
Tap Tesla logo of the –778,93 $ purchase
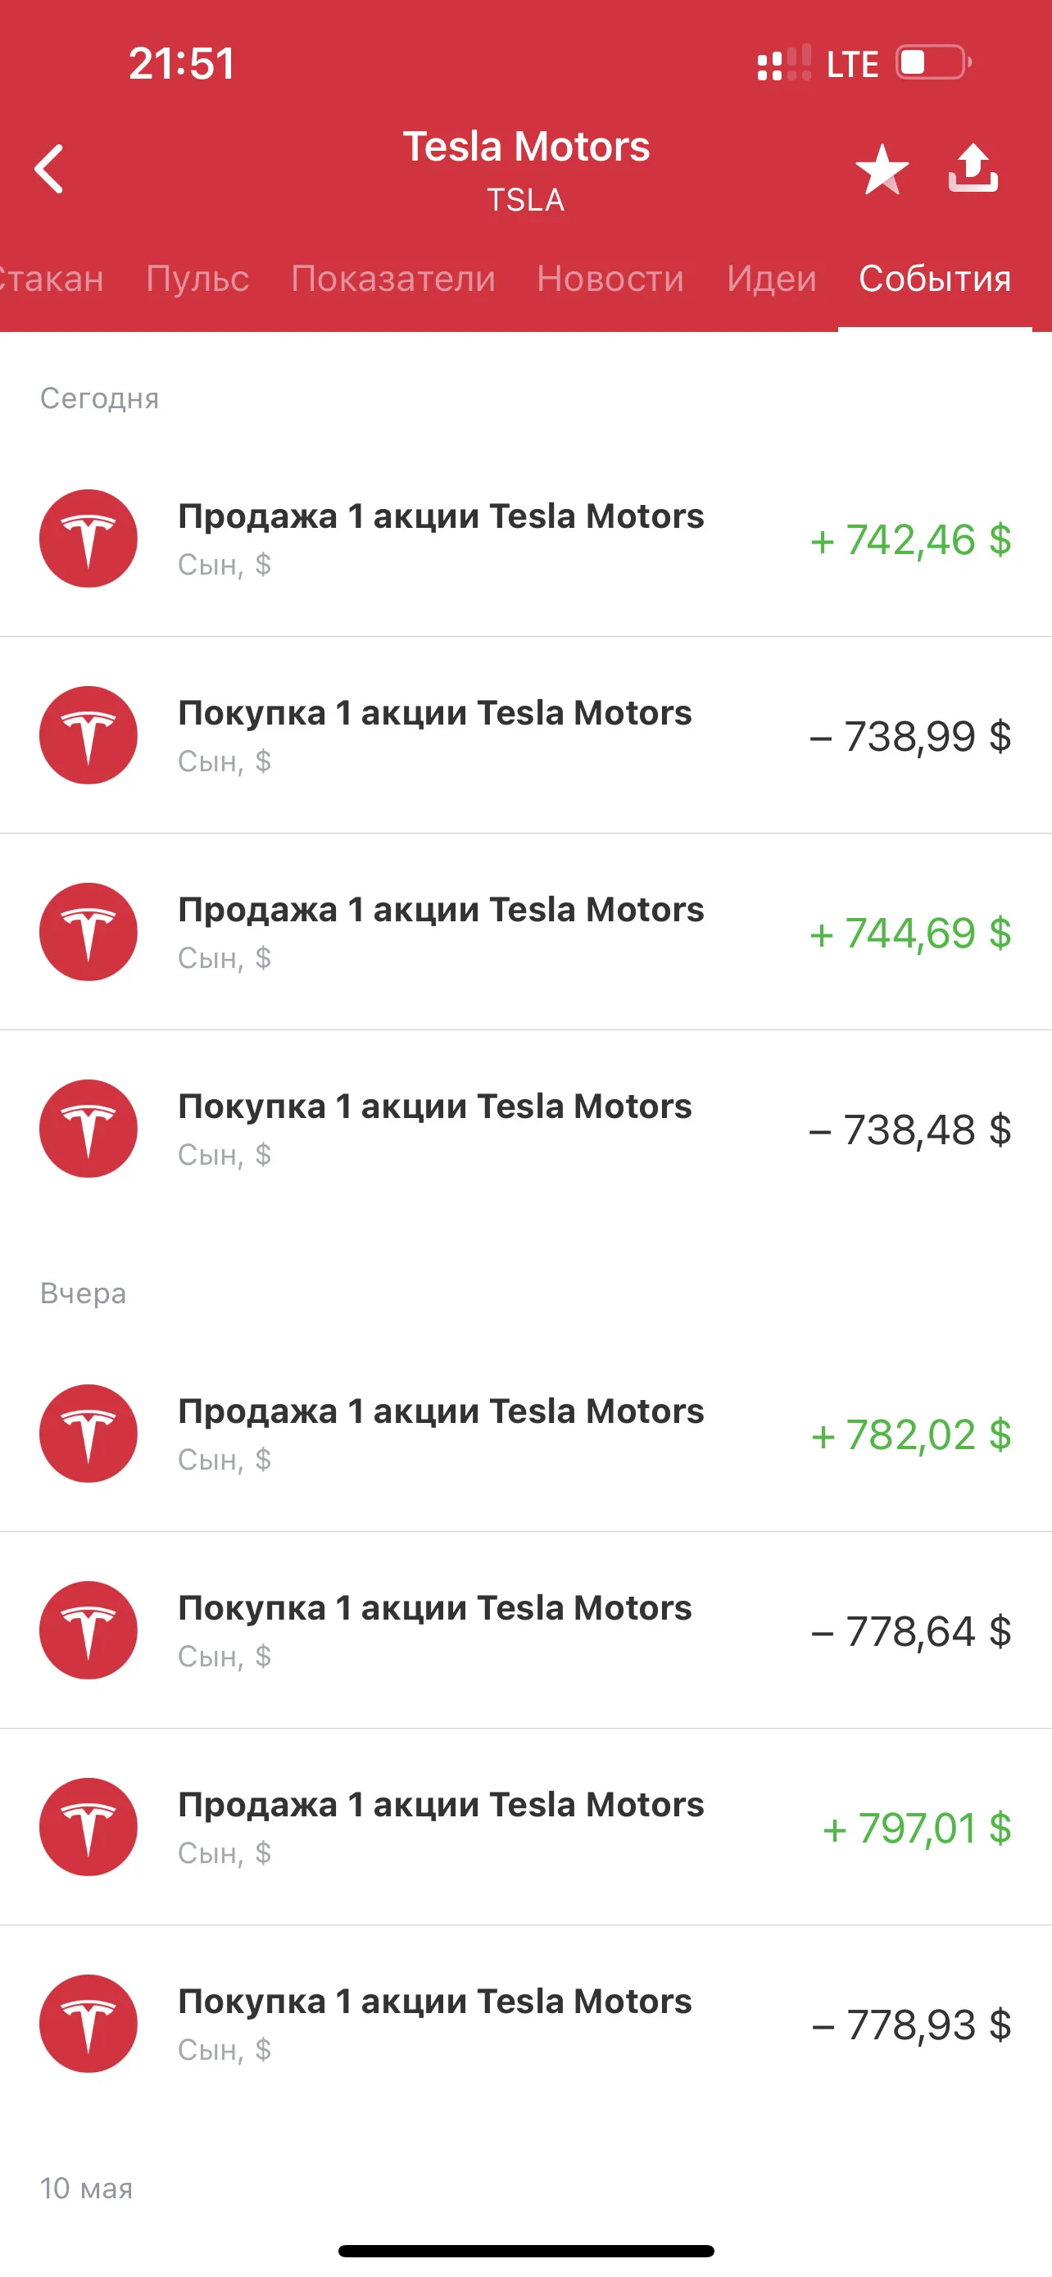coord(88,2025)
